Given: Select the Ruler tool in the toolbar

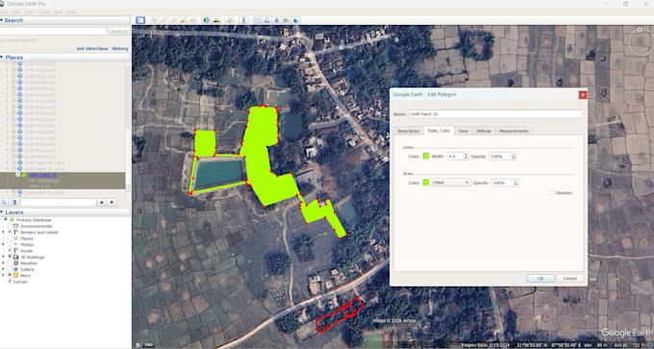Looking at the screenshot, I should click(244, 20).
